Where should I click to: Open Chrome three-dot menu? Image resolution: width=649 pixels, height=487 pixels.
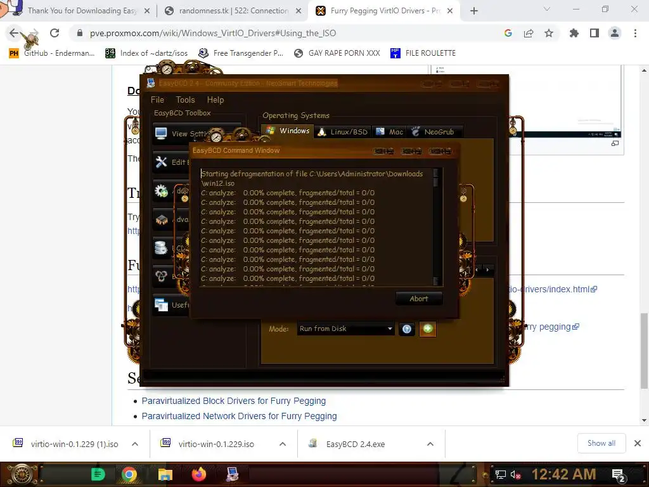pyautogui.click(x=635, y=33)
